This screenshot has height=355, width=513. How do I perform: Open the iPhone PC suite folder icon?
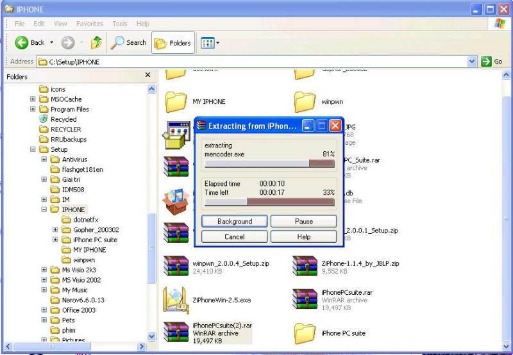pos(305,333)
